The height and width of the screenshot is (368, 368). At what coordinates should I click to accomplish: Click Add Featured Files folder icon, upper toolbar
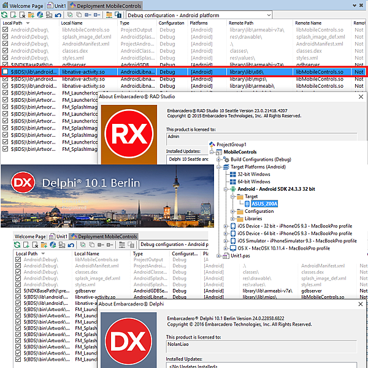(31, 15)
